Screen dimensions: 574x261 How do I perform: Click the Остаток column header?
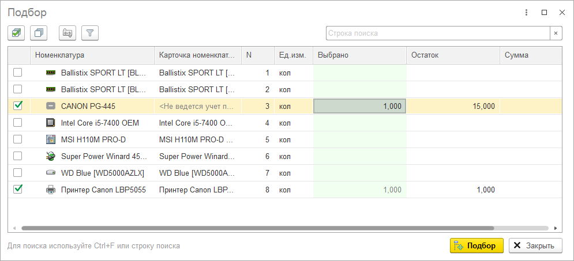pyautogui.click(x=452, y=55)
